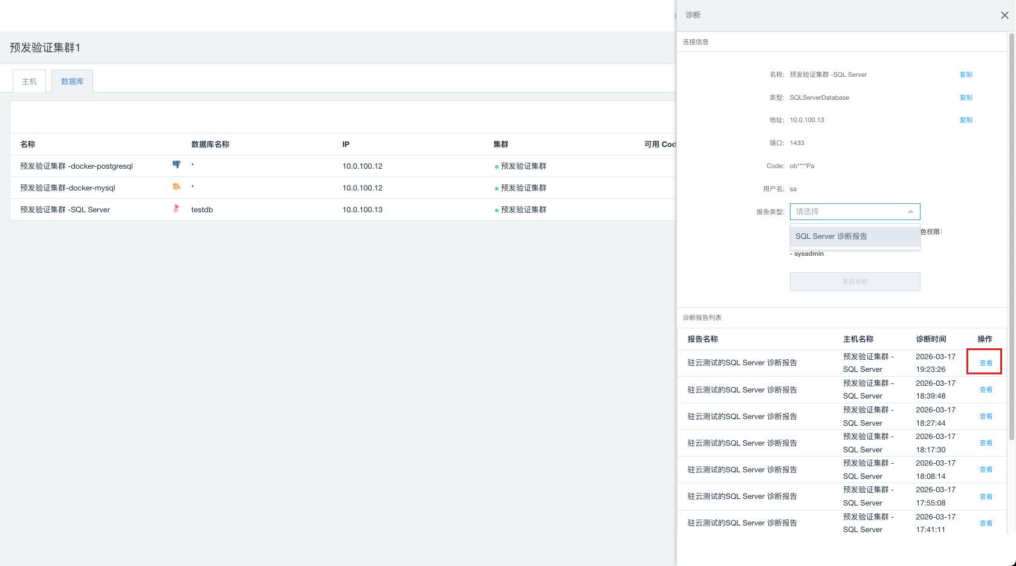
Task: Click the SQL Server database type icon
Action: click(x=176, y=209)
